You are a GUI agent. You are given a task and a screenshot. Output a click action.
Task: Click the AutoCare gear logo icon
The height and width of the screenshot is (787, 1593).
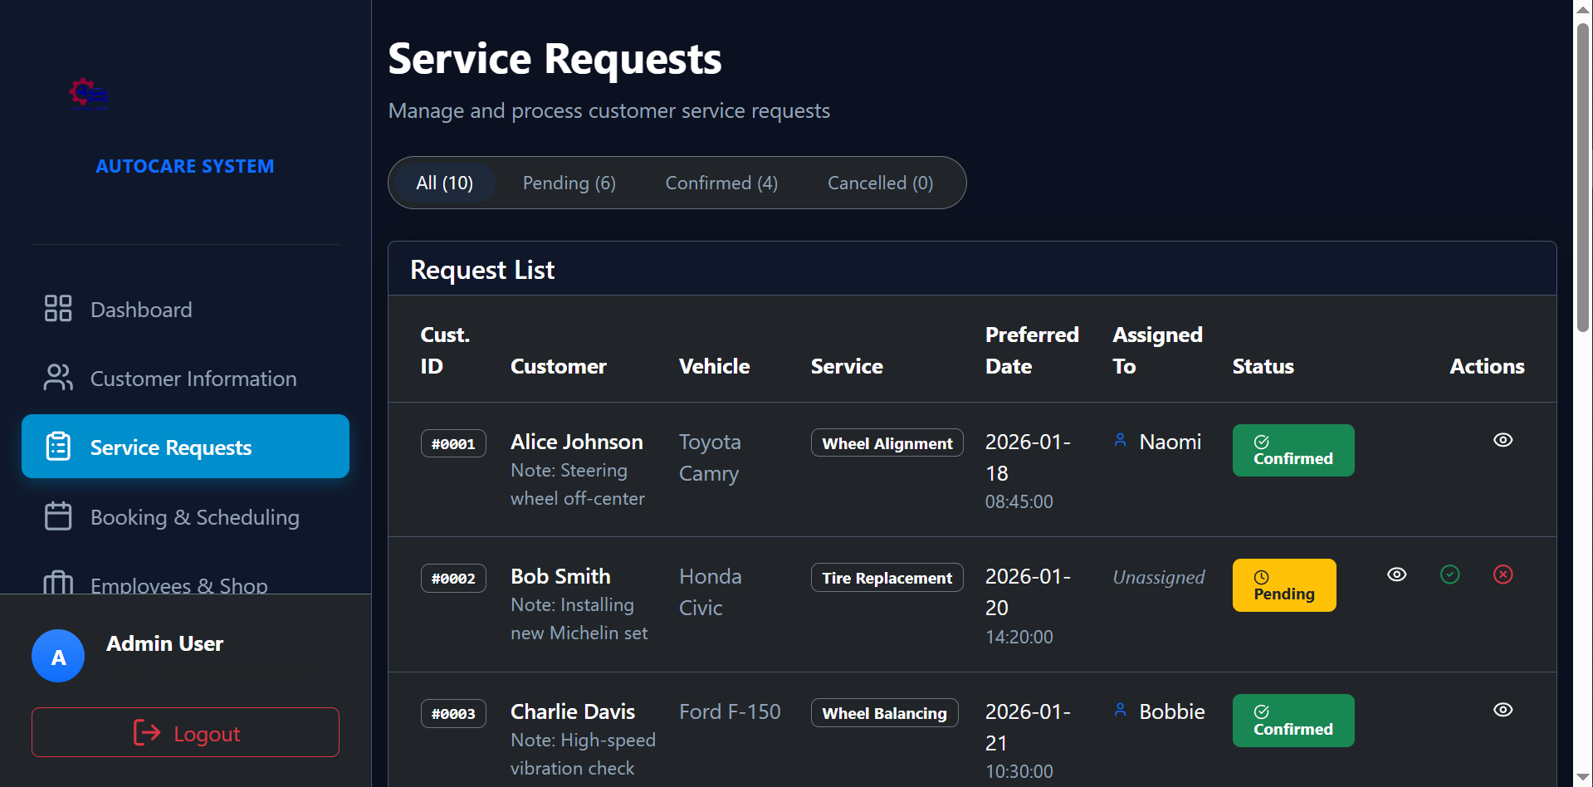pos(89,95)
